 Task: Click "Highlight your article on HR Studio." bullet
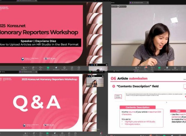click(x=140, y=122)
